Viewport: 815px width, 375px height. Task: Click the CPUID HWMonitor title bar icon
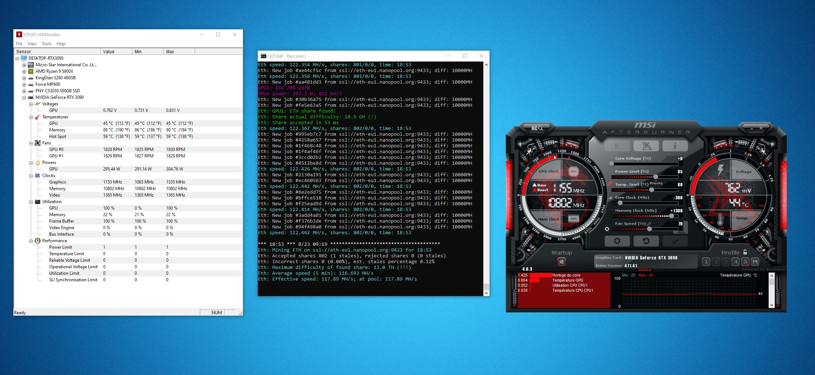19,34
